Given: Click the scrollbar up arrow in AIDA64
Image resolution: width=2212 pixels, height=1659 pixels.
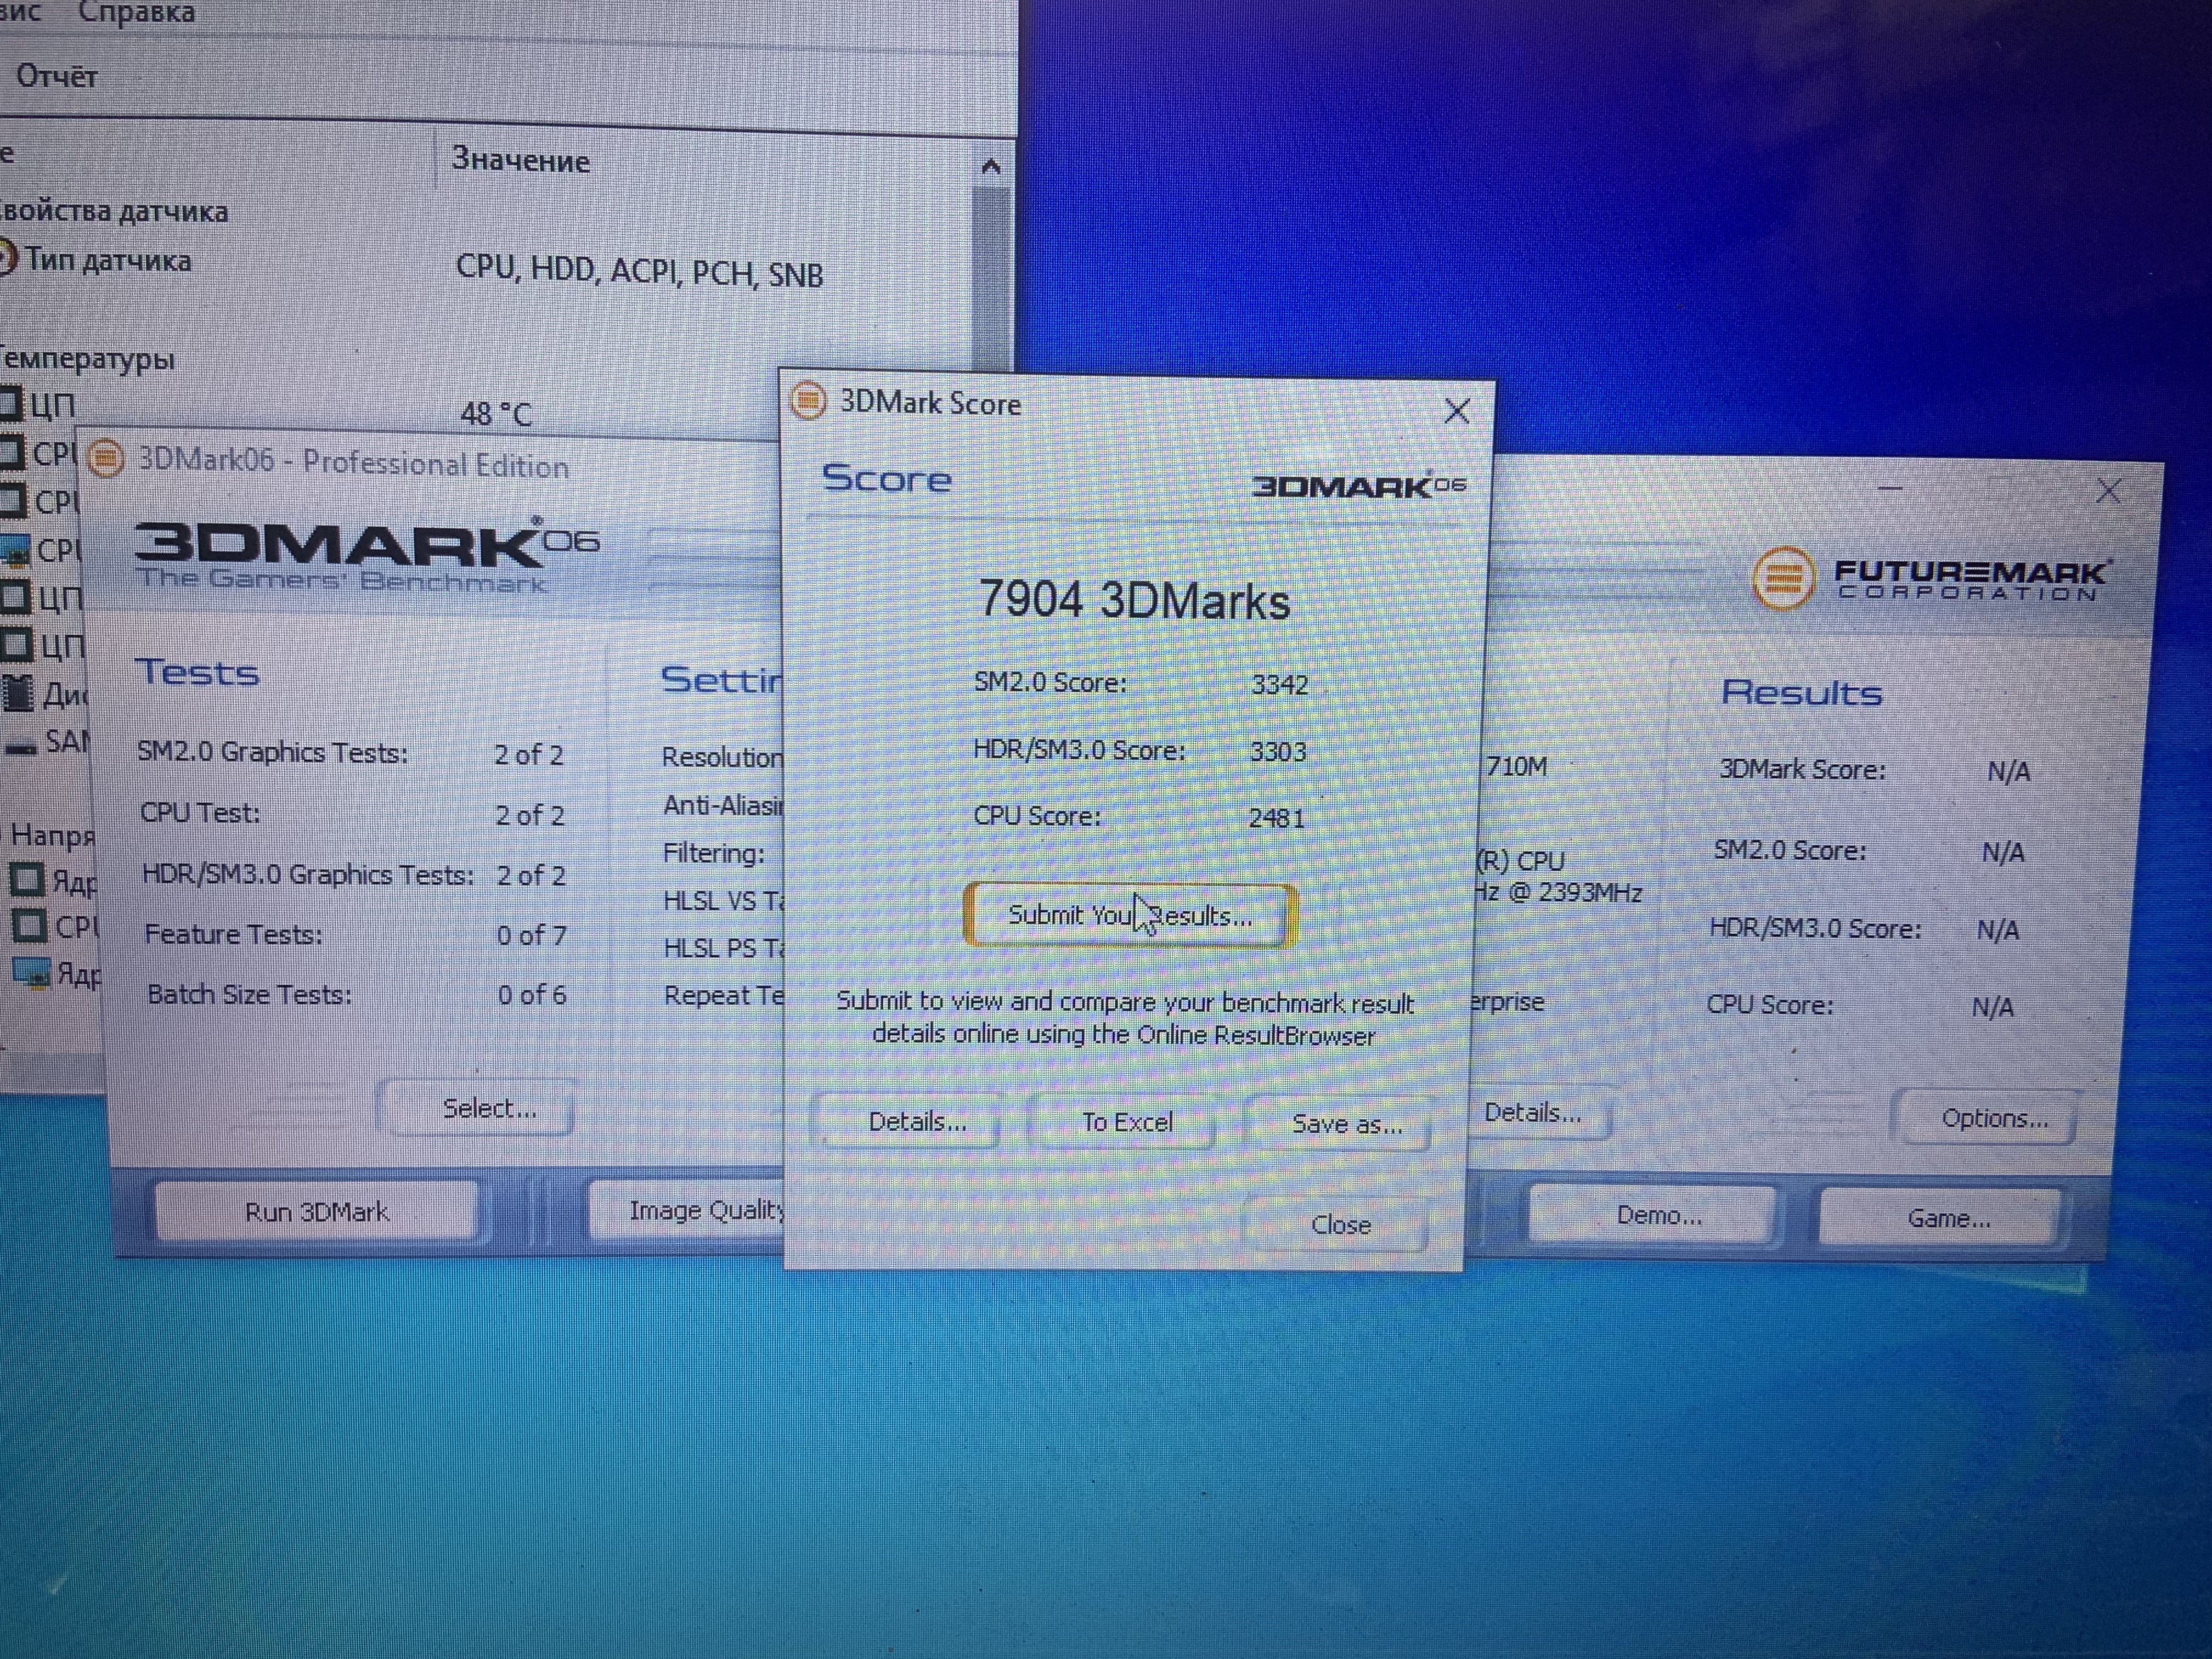Looking at the screenshot, I should [x=990, y=166].
